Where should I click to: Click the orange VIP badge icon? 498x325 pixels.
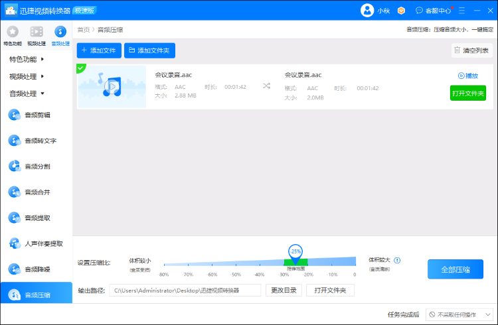point(401,10)
